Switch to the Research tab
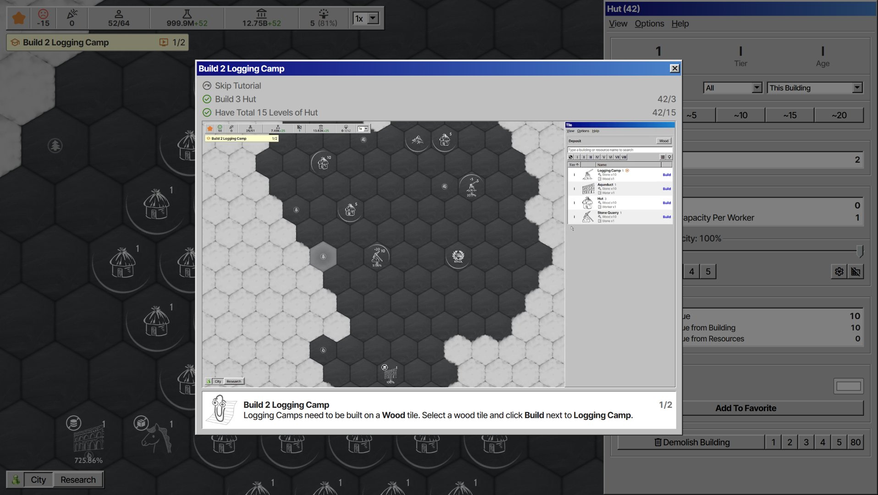This screenshot has width=878, height=495. point(78,479)
